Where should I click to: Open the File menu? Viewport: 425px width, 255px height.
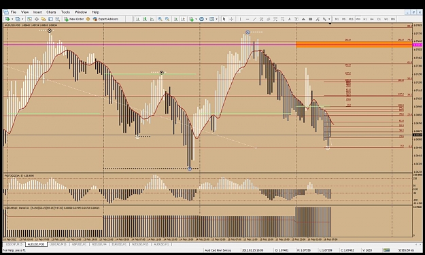14,12
